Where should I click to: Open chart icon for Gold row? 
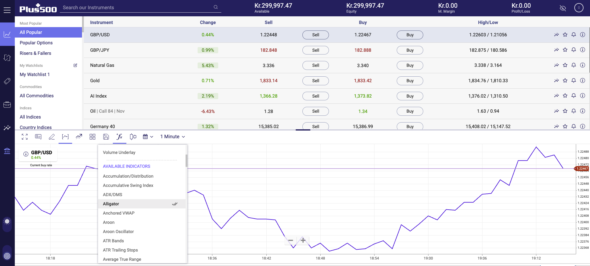pos(556,80)
